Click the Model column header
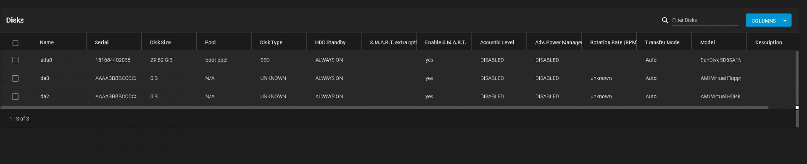 tap(707, 42)
